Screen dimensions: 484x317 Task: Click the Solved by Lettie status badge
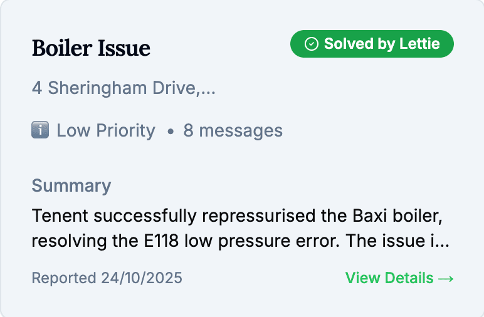372,44
